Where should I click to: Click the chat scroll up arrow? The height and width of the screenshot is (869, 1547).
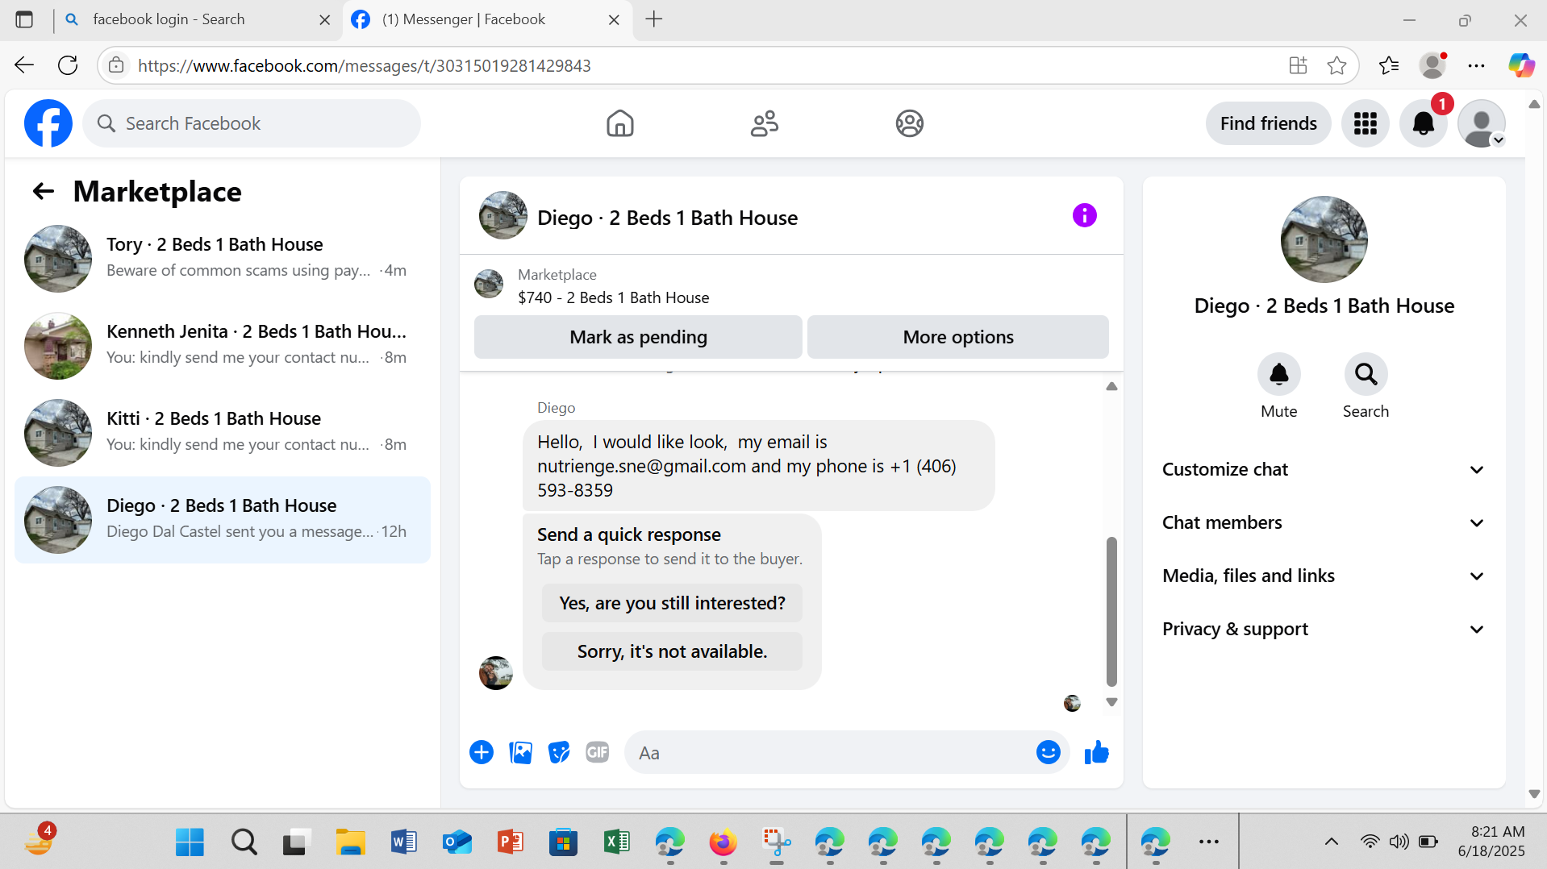(x=1111, y=386)
